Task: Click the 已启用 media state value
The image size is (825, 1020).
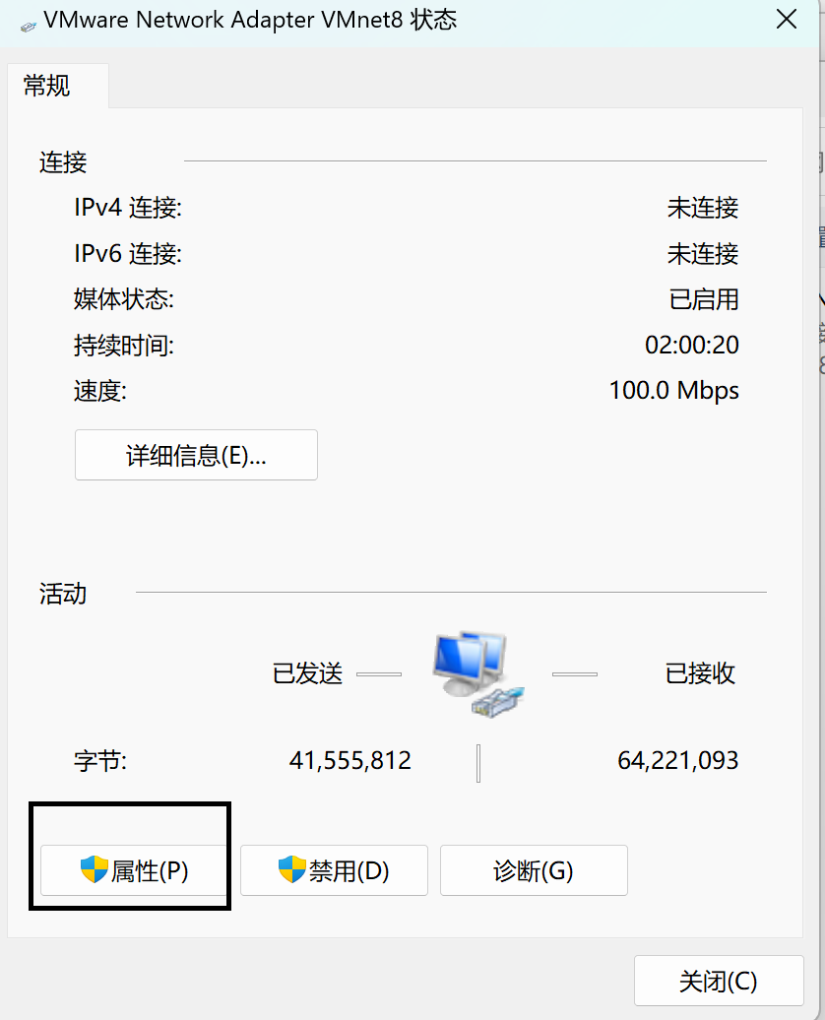Action: [703, 299]
